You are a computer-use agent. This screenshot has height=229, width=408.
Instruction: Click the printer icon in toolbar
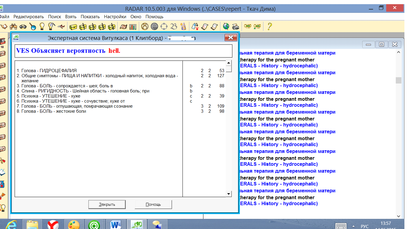point(236,27)
